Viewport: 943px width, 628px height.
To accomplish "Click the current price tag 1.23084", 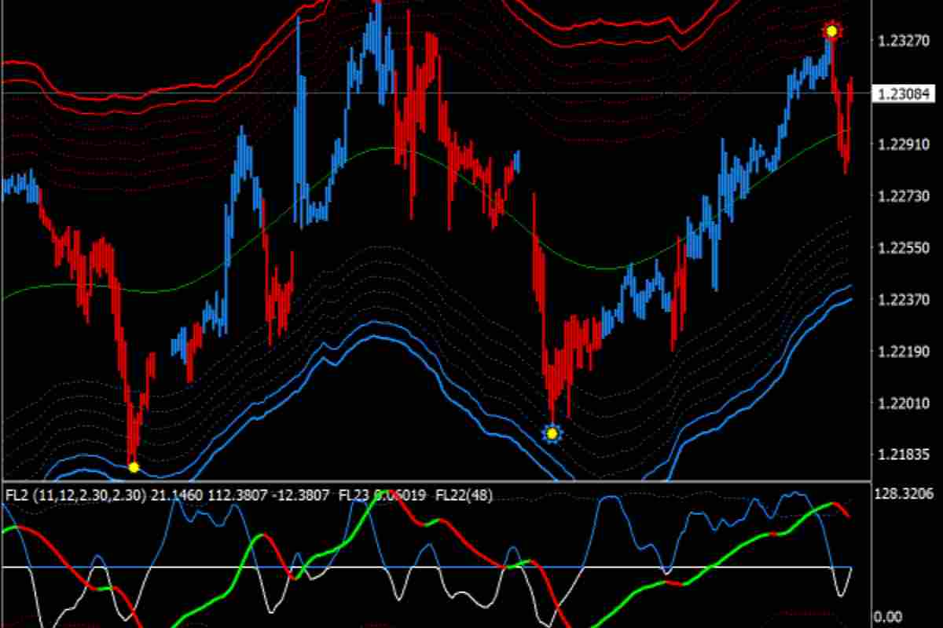I will [x=905, y=93].
